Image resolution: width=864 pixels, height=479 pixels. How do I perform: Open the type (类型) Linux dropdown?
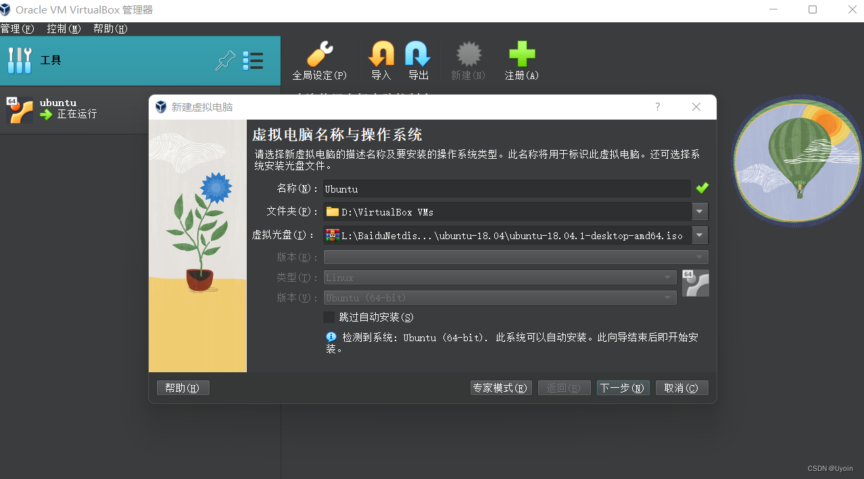tap(500, 277)
